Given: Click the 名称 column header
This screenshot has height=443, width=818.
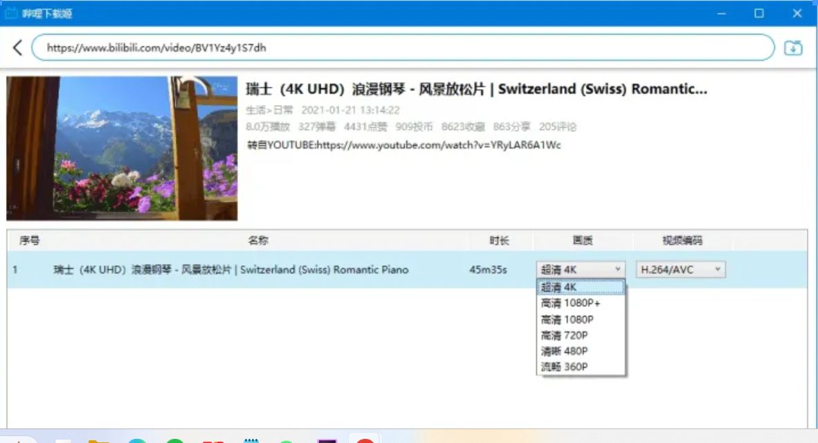Looking at the screenshot, I should pos(257,241).
